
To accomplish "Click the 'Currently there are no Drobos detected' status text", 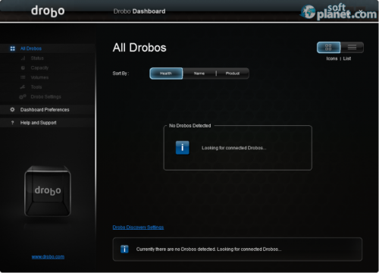I will pos(208,249).
